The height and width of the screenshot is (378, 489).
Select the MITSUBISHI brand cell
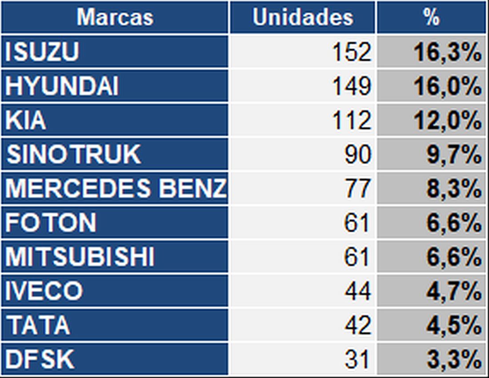click(x=115, y=257)
